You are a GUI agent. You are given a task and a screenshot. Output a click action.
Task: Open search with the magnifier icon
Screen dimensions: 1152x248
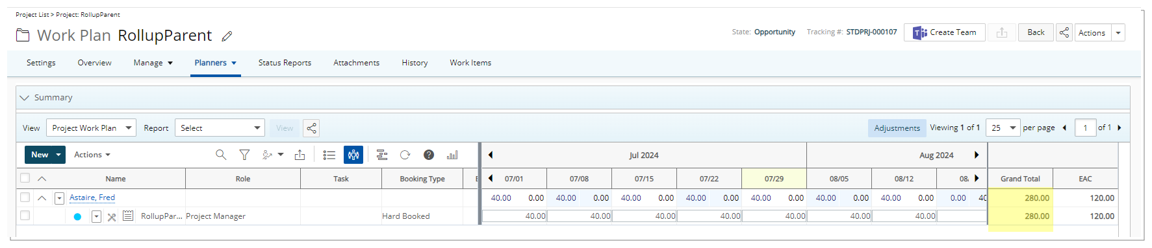click(221, 155)
